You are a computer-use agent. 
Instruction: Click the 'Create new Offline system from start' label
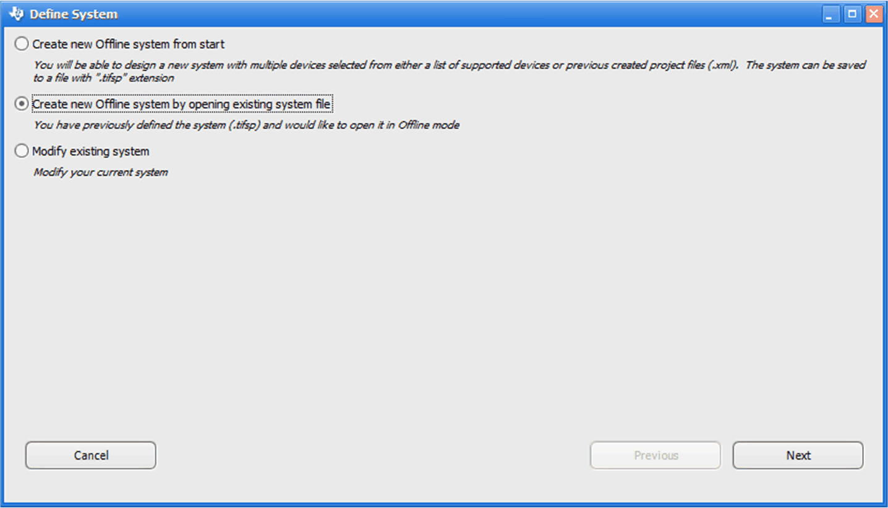(x=128, y=44)
